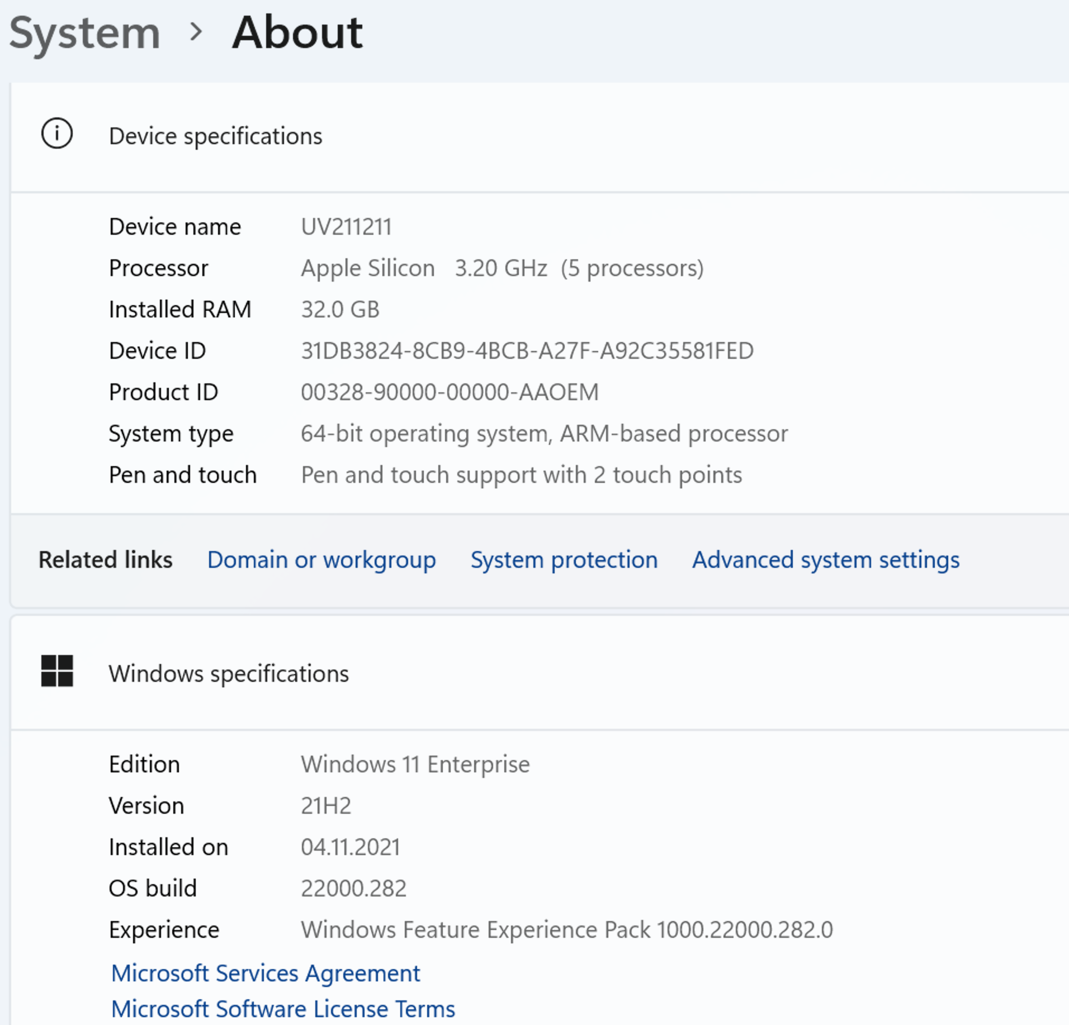Click the About page title
This screenshot has height=1025, width=1069.
297,33
